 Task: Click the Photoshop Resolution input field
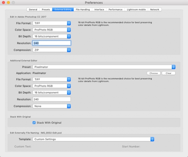[x=52, y=43]
